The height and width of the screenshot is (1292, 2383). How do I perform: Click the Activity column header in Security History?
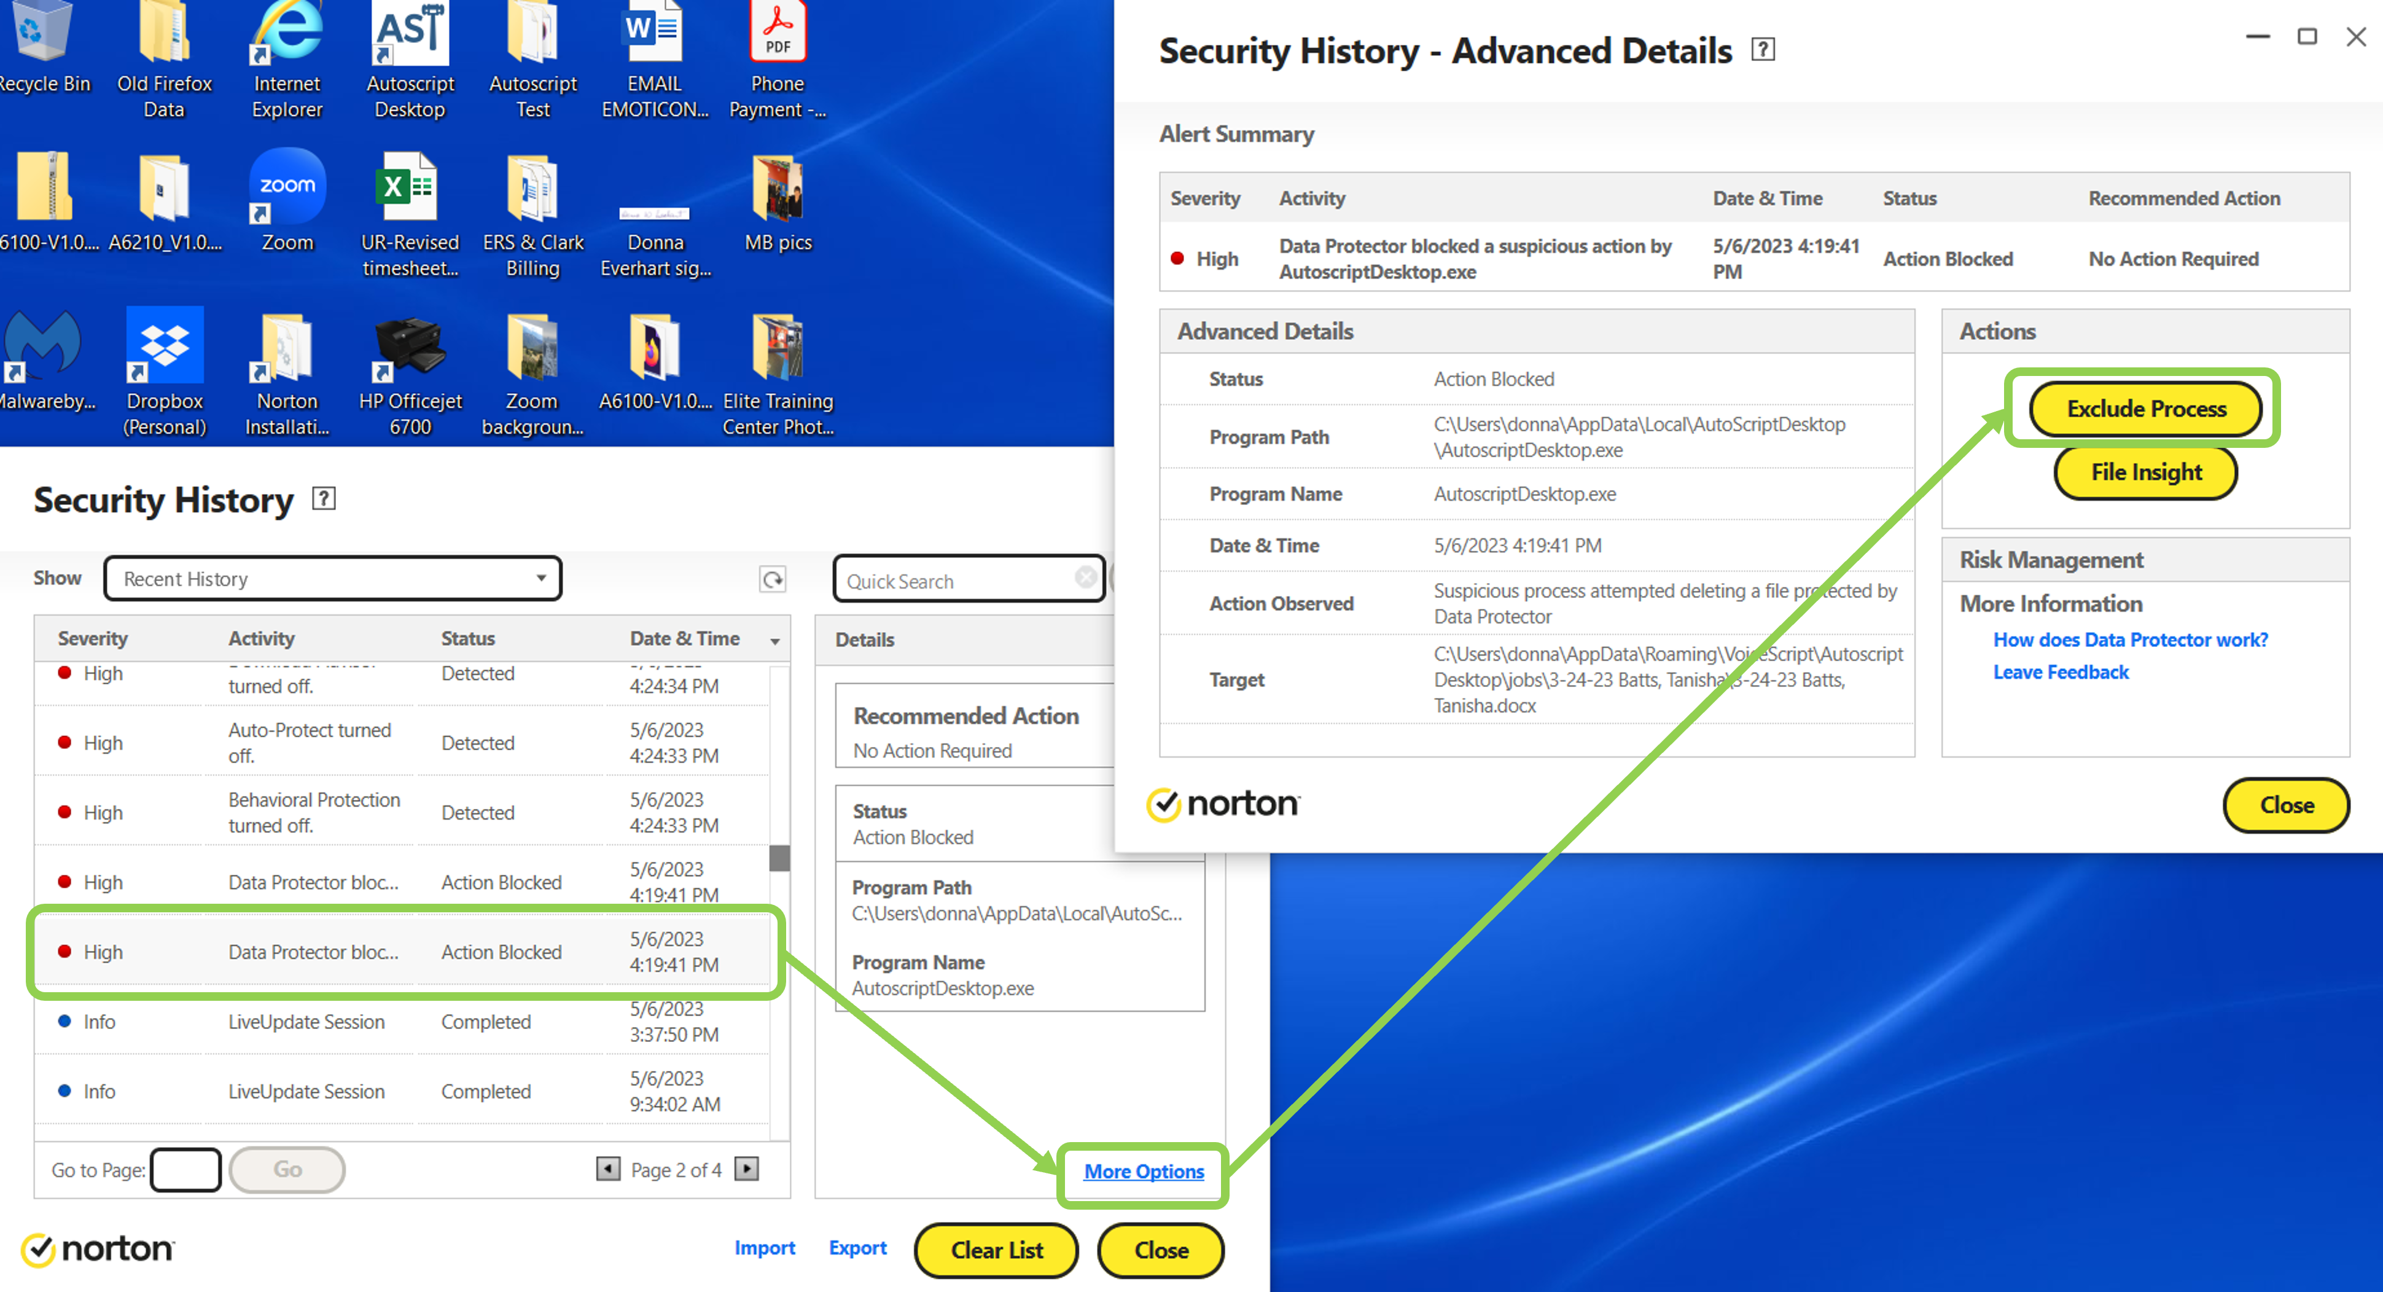tap(262, 638)
